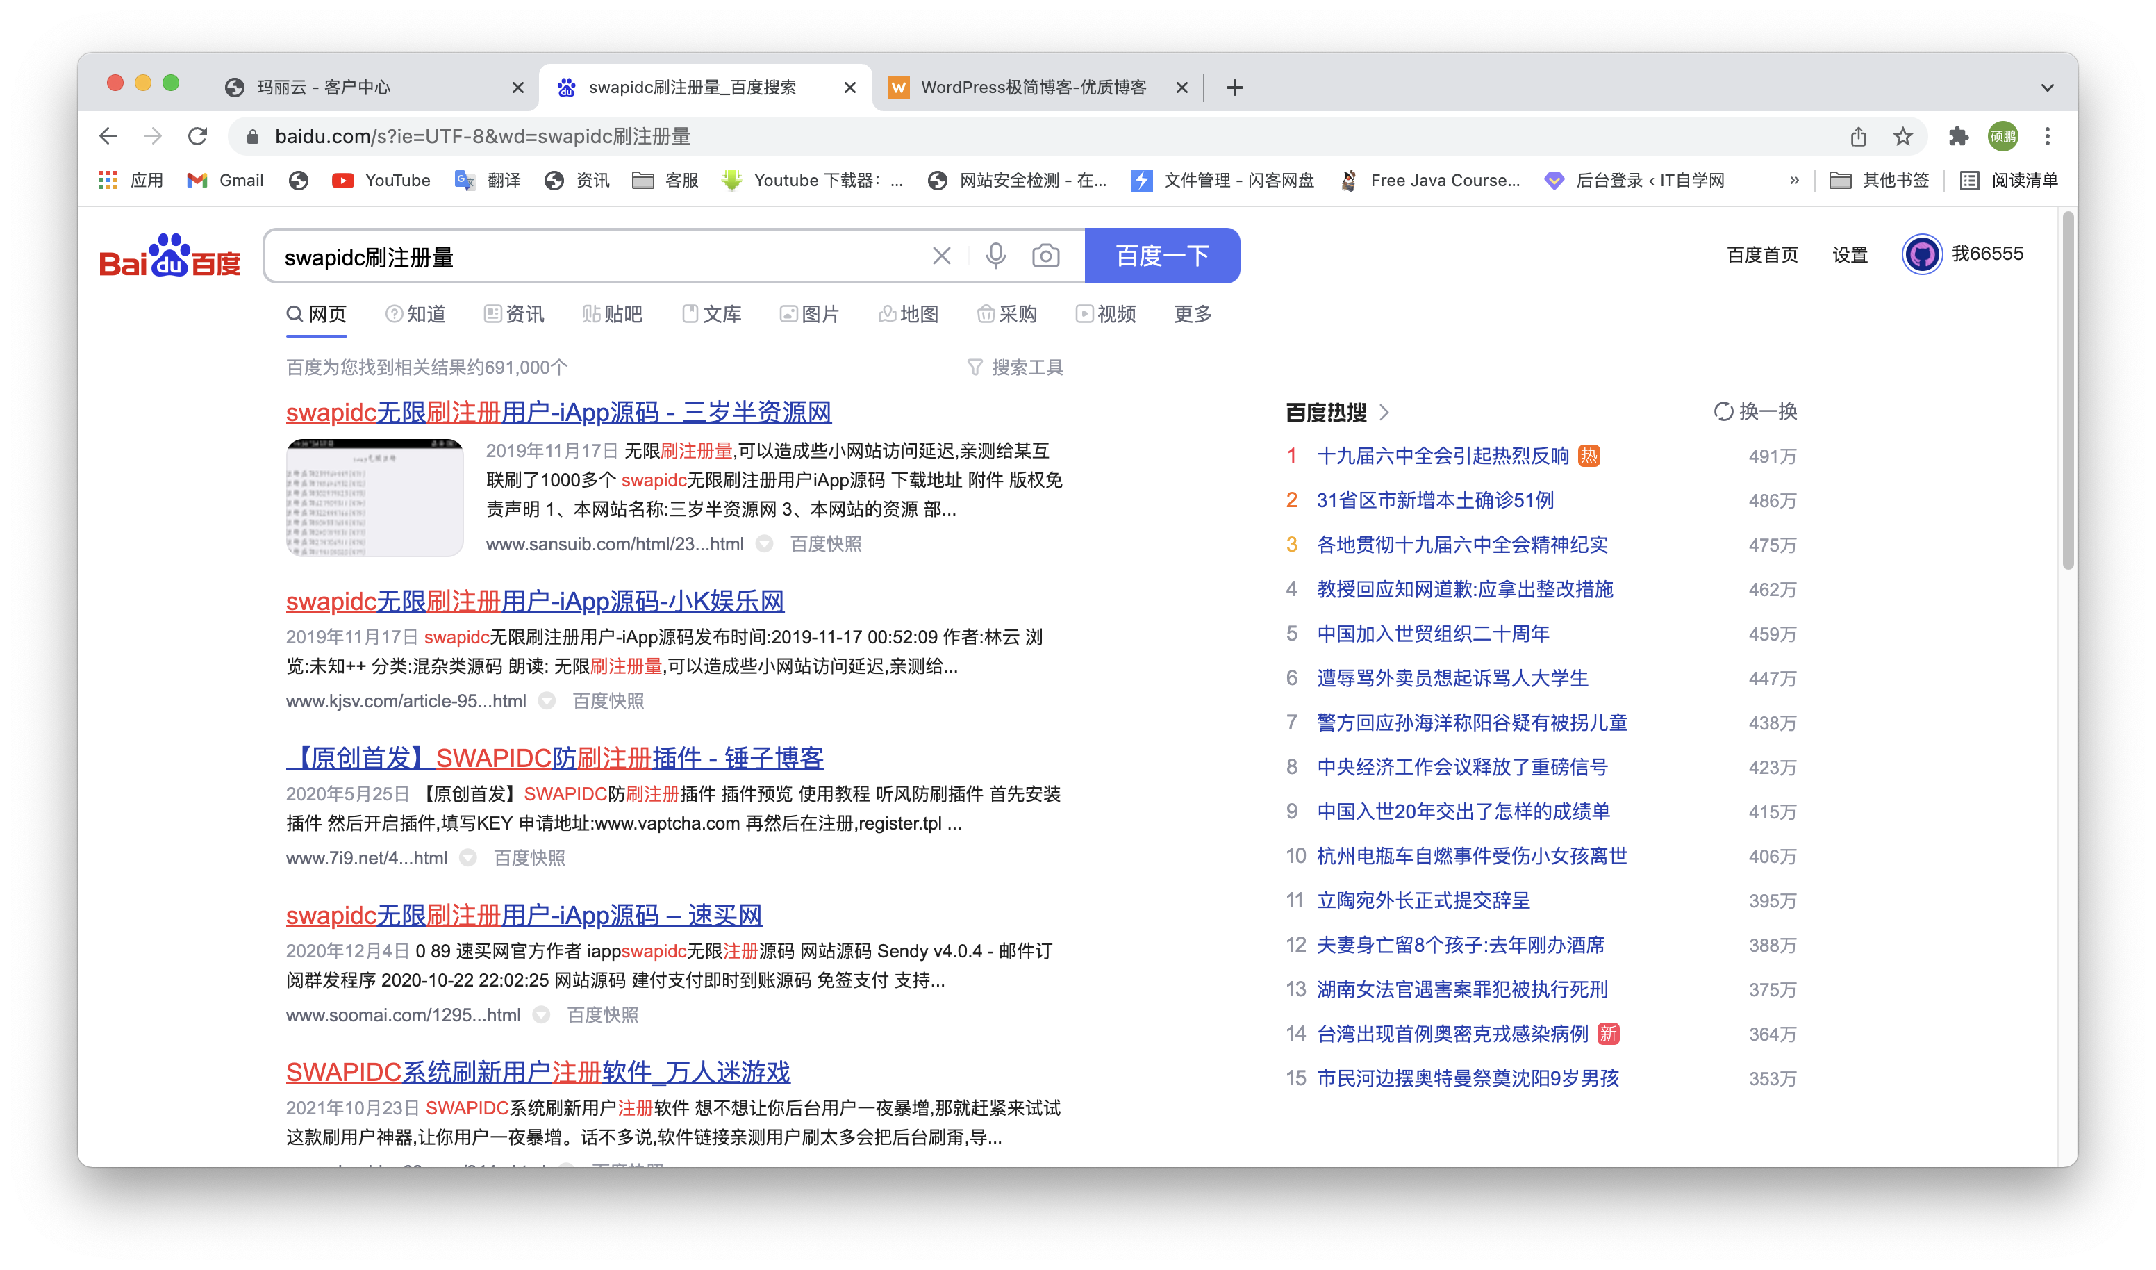Image resolution: width=2156 pixels, height=1270 pixels.
Task: Reload the current page
Action: (x=198, y=136)
